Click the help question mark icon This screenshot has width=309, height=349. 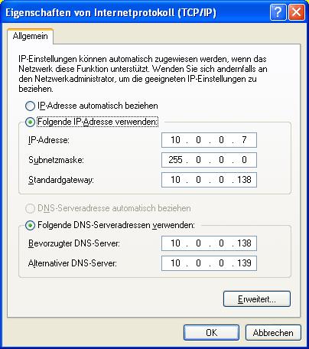pyautogui.click(x=278, y=12)
